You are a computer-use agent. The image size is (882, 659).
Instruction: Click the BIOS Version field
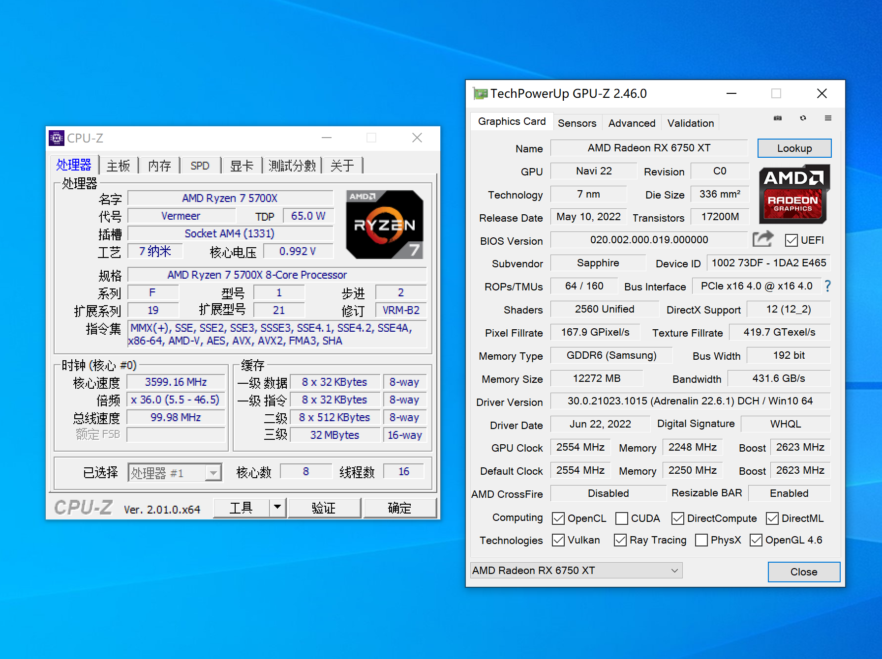point(649,239)
